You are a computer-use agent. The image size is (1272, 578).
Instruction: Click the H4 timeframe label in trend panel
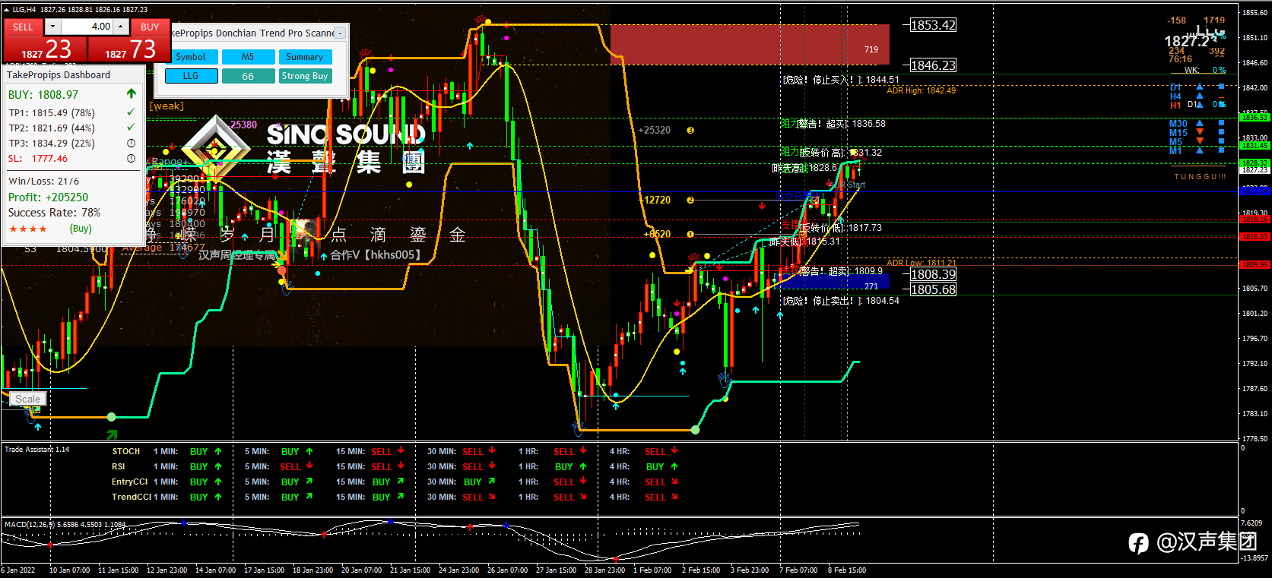click(x=1175, y=96)
